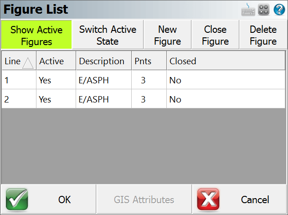Screen dimensions: 288x215
Task: Click the blue help question mark icon
Action: [279, 10]
